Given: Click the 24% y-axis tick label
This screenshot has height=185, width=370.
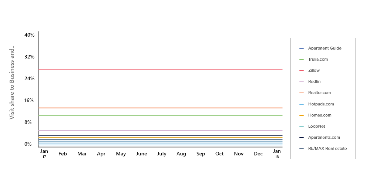Looking at the screenshot, I should [29, 78].
